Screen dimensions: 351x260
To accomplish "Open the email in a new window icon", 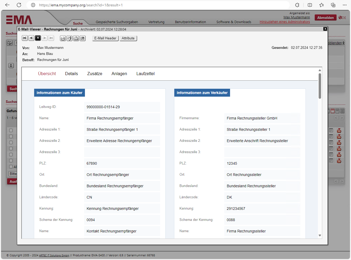I will (83, 38).
